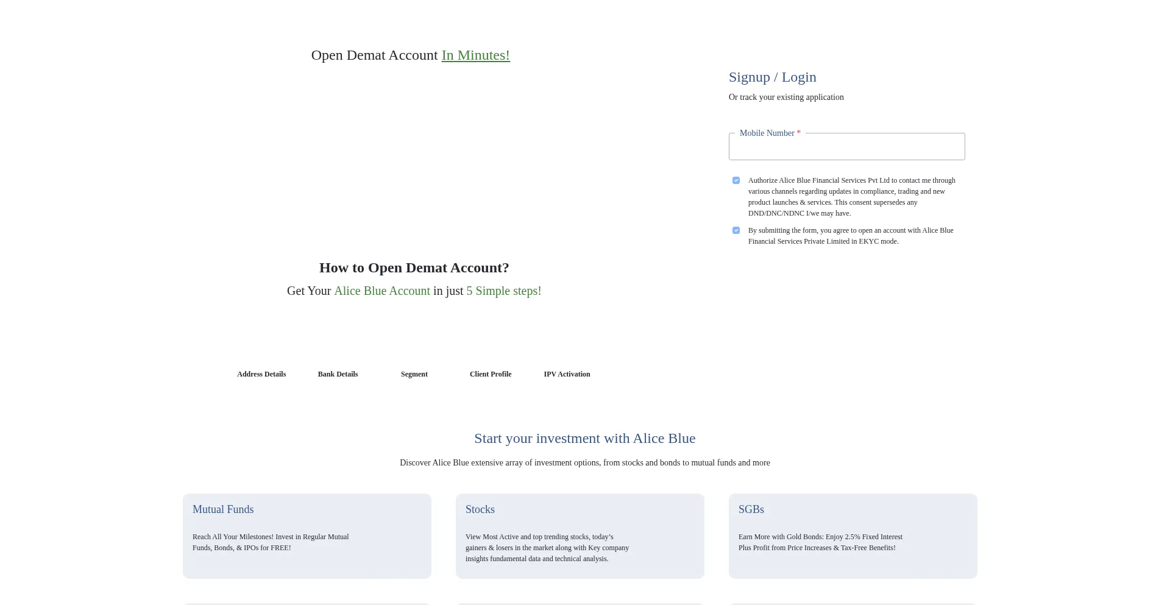1170x605 pixels.
Task: Click the Signup / Login heading
Action: pyautogui.click(x=772, y=77)
